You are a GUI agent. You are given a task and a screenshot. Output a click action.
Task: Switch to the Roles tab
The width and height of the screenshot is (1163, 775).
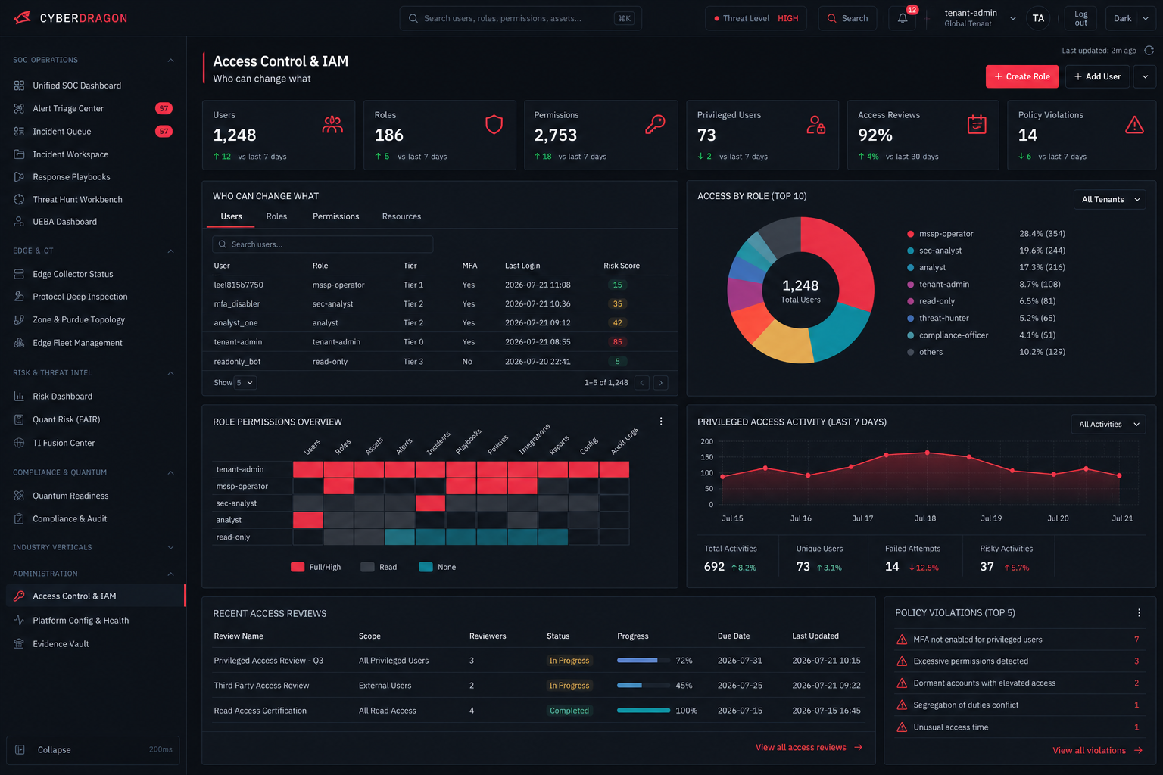[276, 216]
